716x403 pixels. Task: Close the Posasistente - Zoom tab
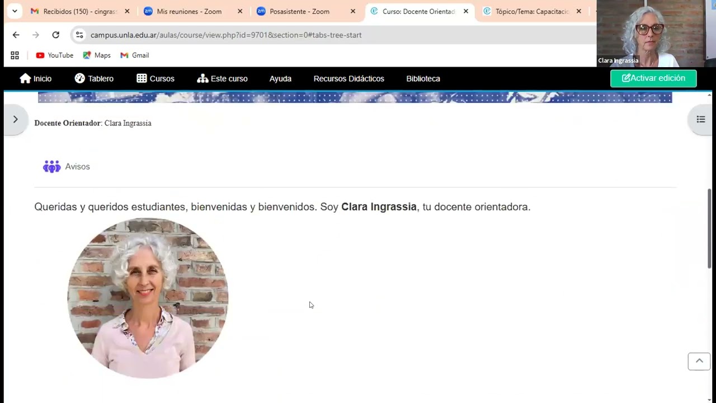[x=353, y=11]
